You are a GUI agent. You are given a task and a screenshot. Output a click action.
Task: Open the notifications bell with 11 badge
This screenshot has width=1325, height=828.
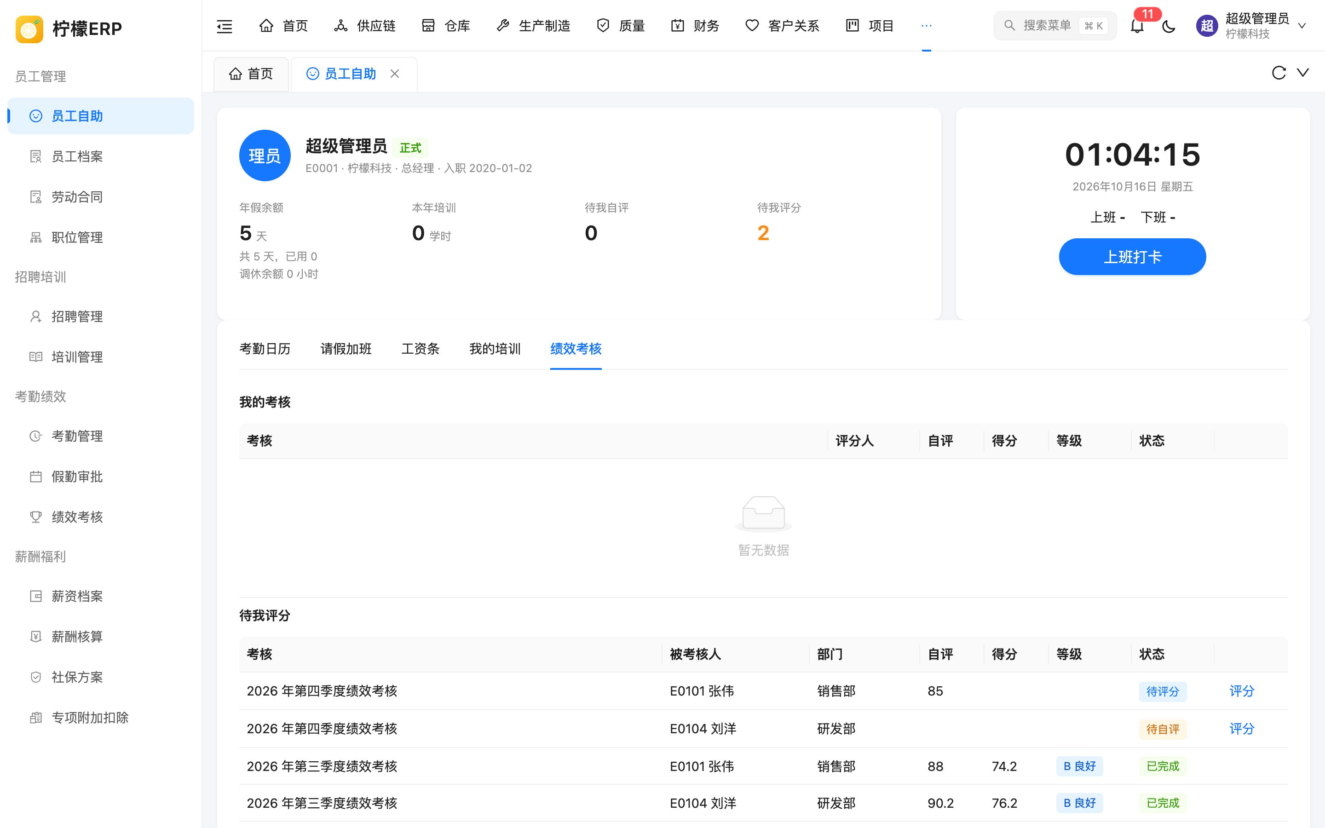tap(1137, 25)
